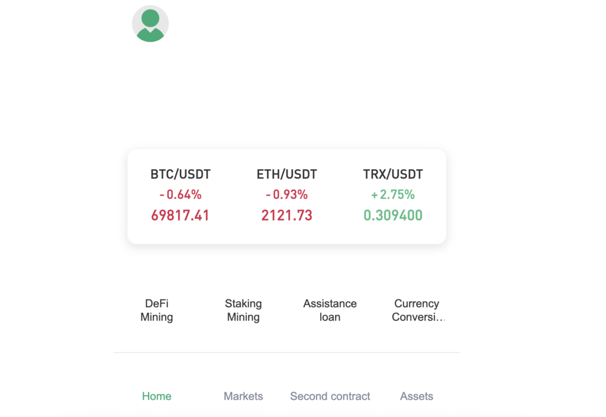Open the ETH/USDT pair
606x417 pixels.
(286, 174)
